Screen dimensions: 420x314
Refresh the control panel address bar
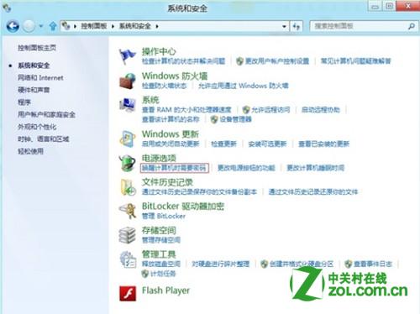297,26
